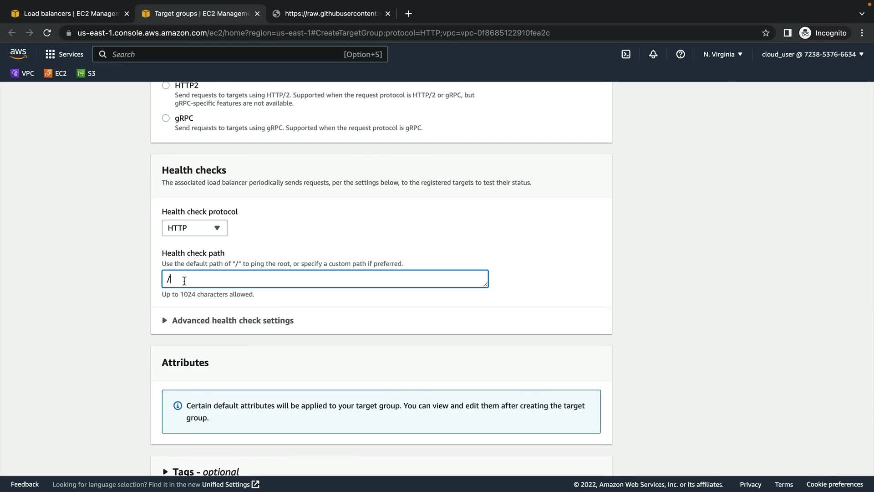Bookmark this page with the star icon
This screenshot has height=492, width=874.
pos(766,33)
